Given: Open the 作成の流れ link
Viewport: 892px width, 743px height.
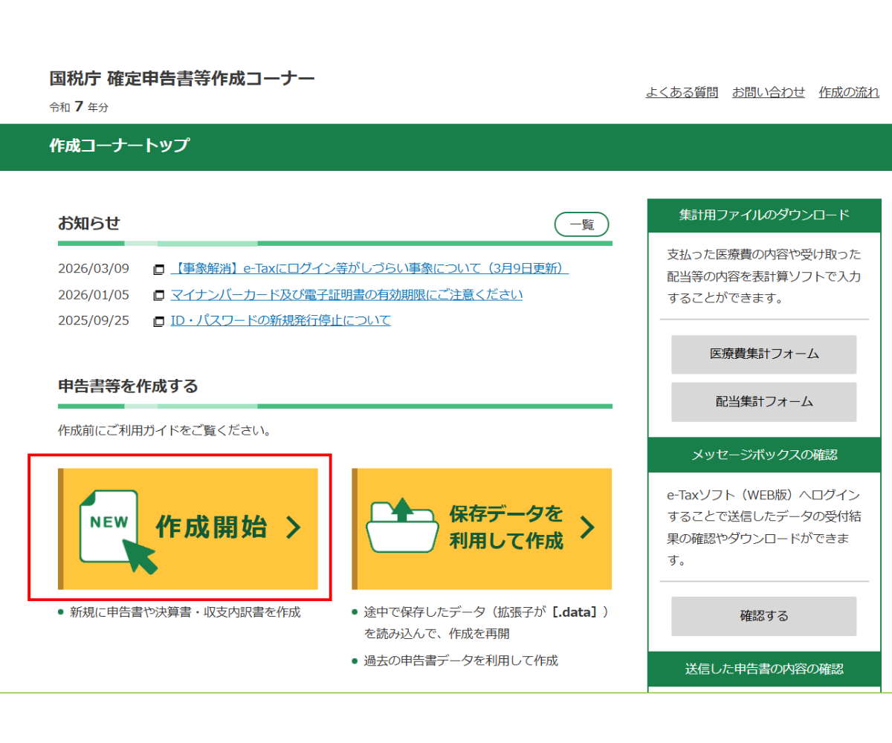Looking at the screenshot, I should pyautogui.click(x=848, y=91).
